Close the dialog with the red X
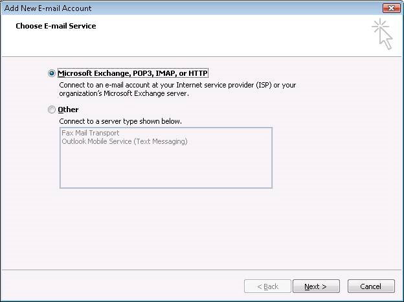 (391, 8)
